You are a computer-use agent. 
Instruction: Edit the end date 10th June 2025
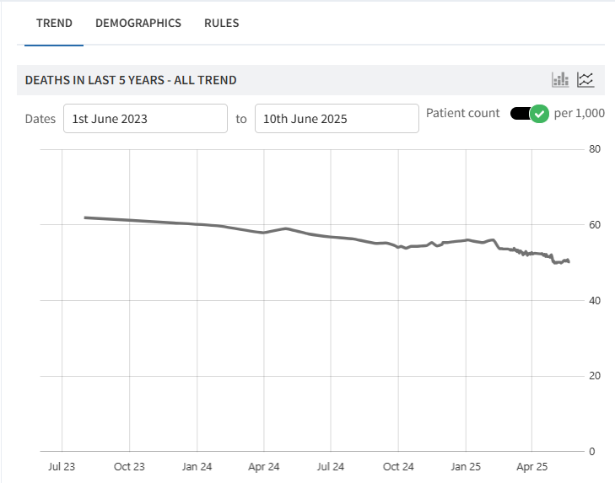click(x=337, y=118)
